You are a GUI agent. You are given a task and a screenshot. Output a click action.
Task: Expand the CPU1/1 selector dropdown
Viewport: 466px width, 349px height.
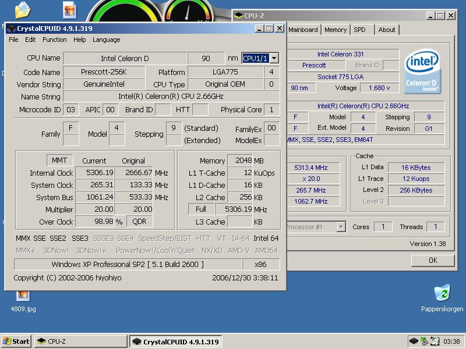[x=274, y=58]
